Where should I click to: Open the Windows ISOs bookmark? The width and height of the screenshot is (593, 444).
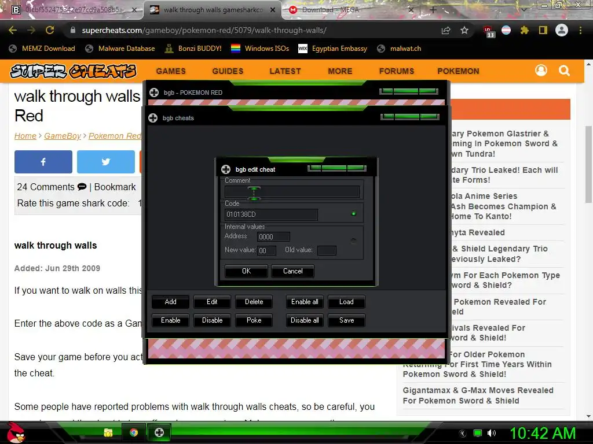click(x=260, y=49)
